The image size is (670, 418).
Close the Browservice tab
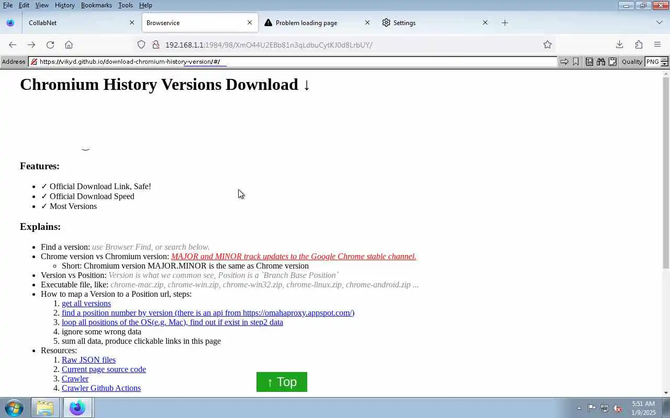250,23
